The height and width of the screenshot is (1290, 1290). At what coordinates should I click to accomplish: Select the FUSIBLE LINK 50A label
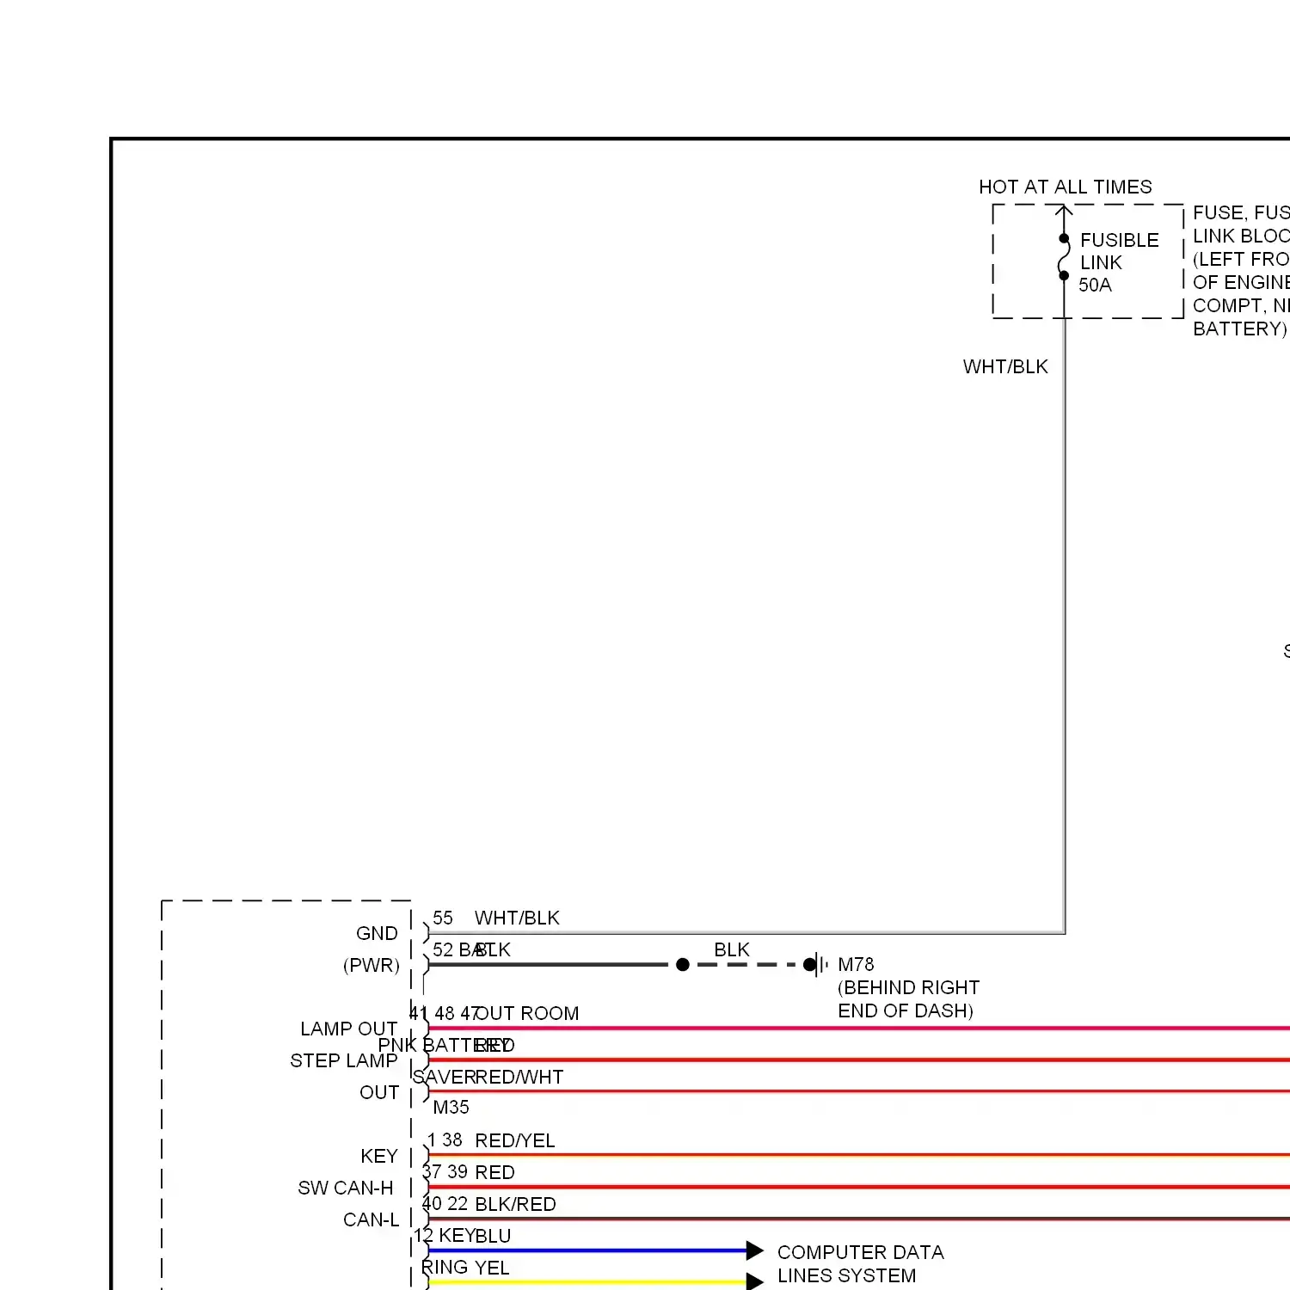click(x=1119, y=262)
